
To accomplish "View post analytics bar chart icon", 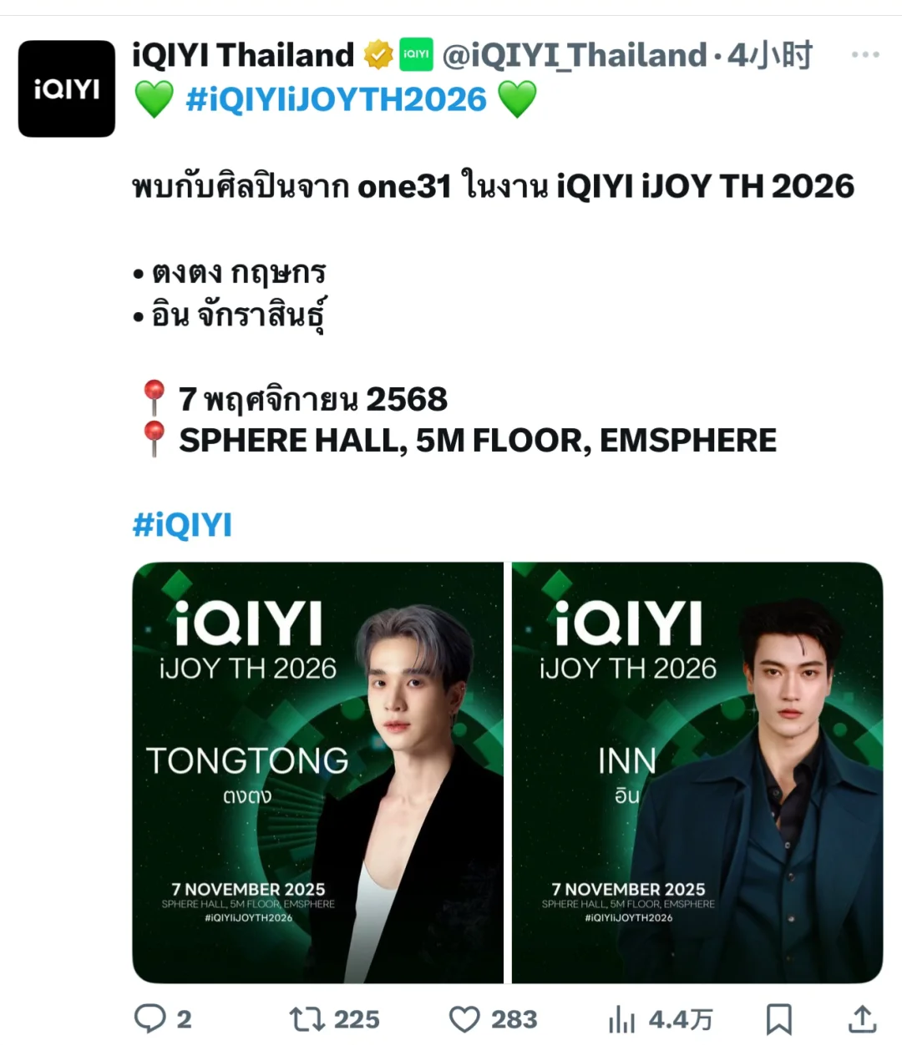I will [x=621, y=1019].
